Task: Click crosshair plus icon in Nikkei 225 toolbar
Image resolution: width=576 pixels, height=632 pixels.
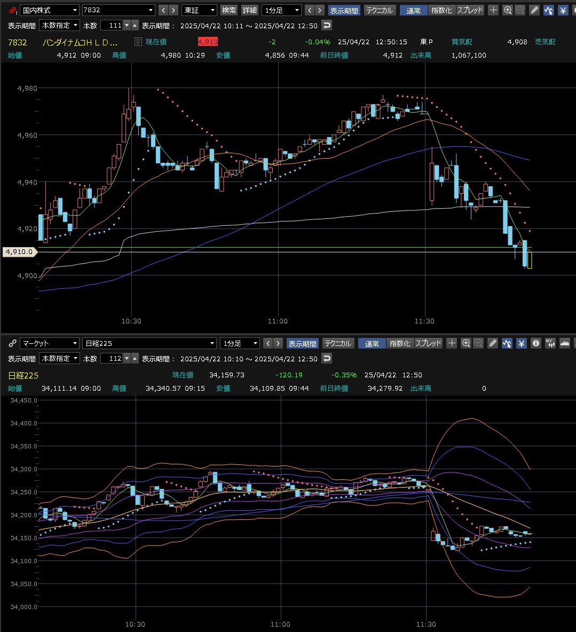Action: pos(452,343)
